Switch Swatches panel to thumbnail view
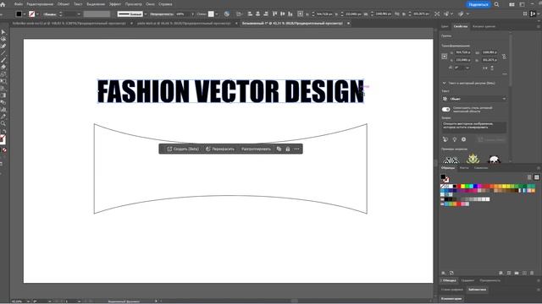The width and height of the screenshot is (542, 304). point(536,177)
